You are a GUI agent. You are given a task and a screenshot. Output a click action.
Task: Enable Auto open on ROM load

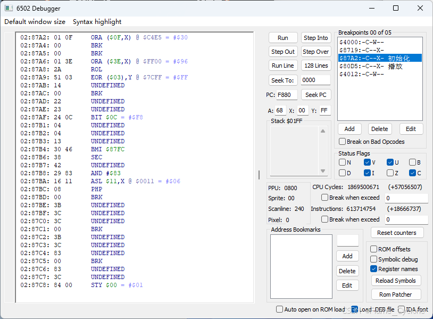[x=279, y=309]
